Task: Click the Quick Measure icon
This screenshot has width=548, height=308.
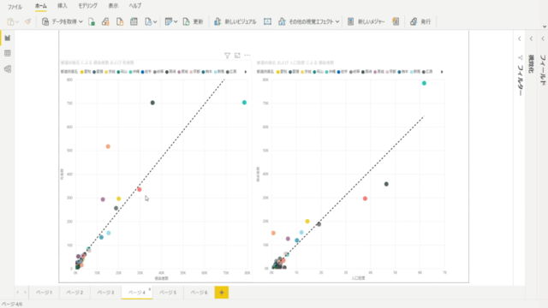Action: click(x=396, y=21)
